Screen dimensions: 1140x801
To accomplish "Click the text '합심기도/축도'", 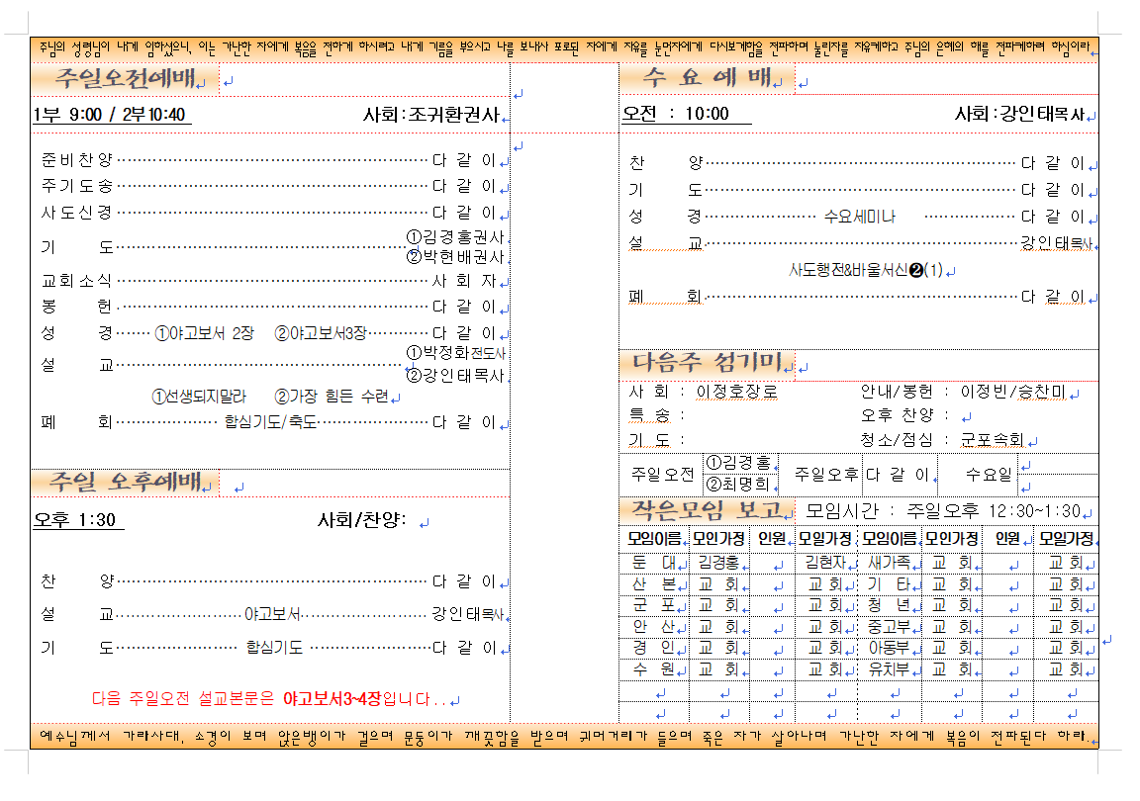I will point(270,421).
